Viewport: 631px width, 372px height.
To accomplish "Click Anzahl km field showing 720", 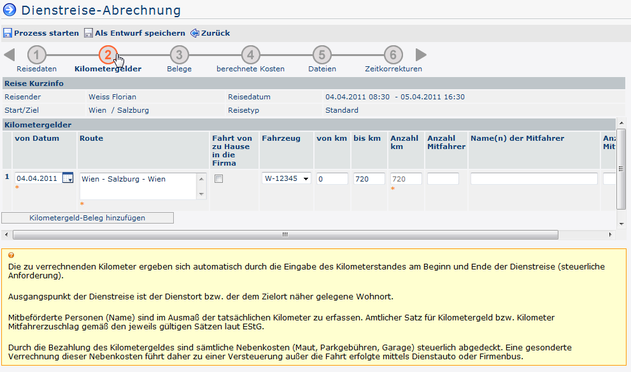I will click(406, 179).
